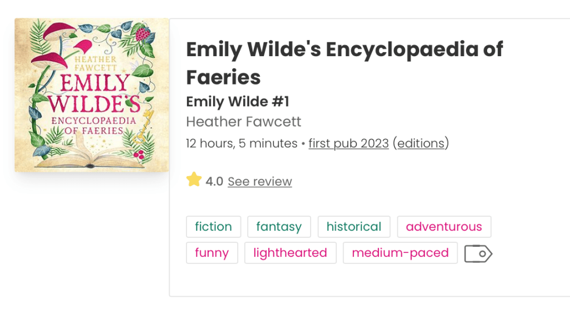The image size is (570, 309).
Task: Click the 12 hours, 5 minutes duration text
Action: tap(242, 143)
